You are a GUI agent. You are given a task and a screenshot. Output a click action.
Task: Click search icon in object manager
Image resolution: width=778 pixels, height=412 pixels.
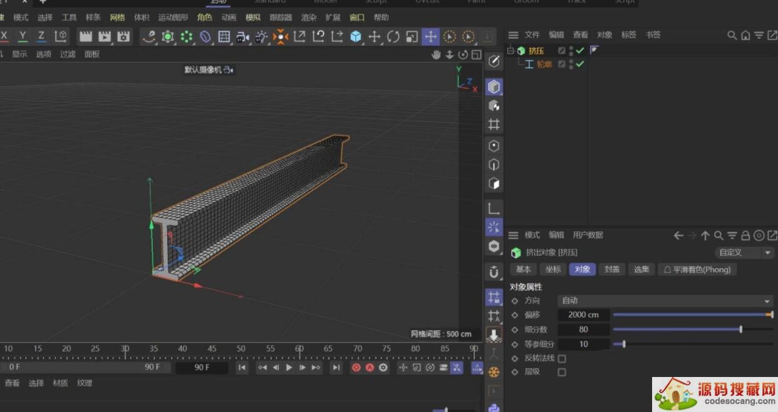tap(732, 35)
